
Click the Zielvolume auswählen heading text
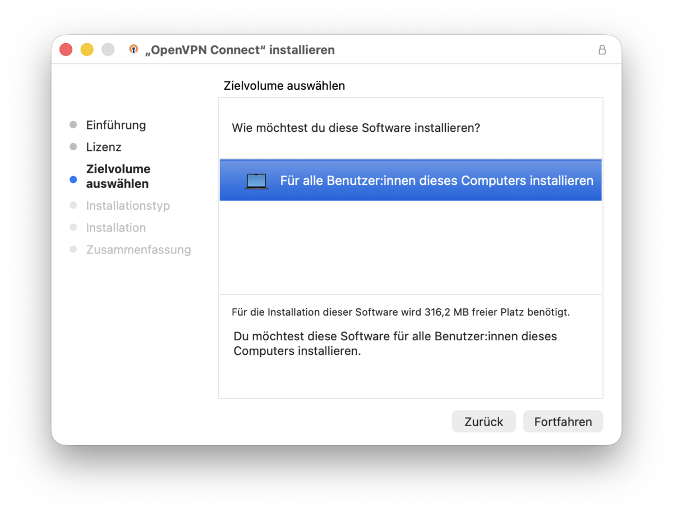tap(284, 86)
